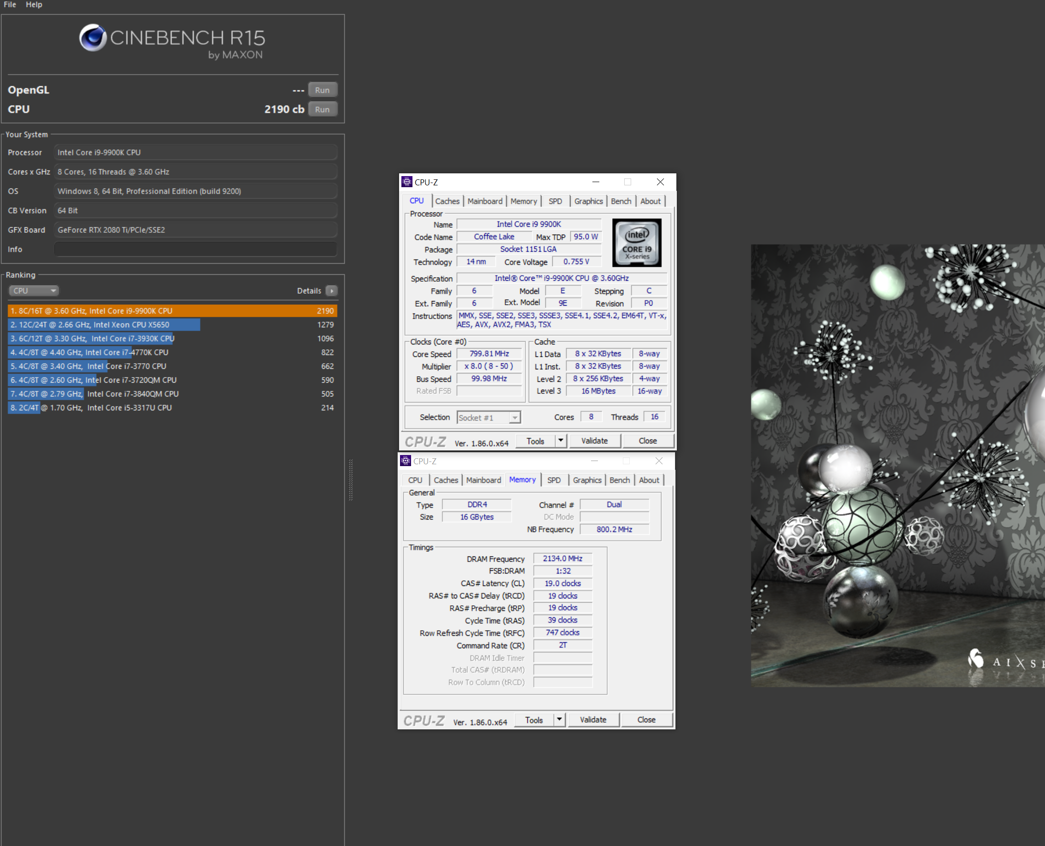Switch to SPD tab in upper CPU-Z window

coord(555,201)
